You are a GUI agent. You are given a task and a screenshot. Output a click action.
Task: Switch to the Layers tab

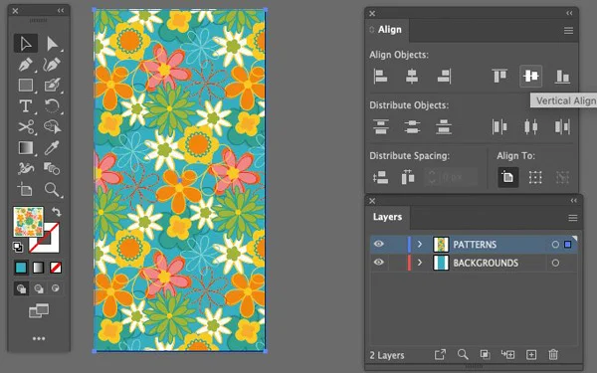[x=387, y=217]
